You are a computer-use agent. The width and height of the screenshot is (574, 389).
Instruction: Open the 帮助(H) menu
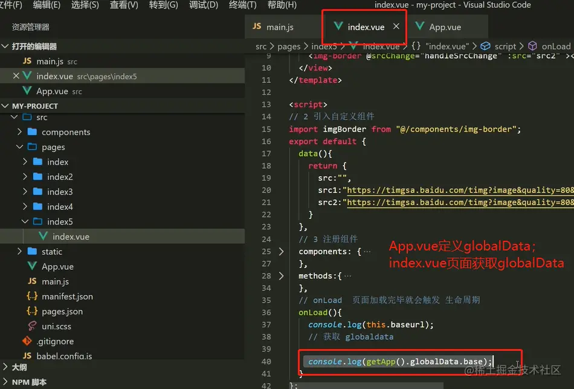[282, 5]
